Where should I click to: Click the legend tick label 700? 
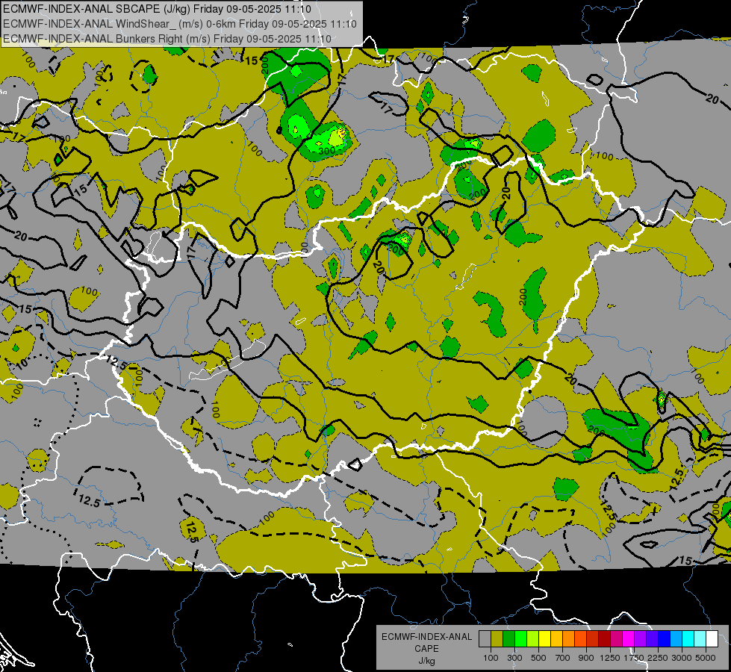[x=563, y=658]
